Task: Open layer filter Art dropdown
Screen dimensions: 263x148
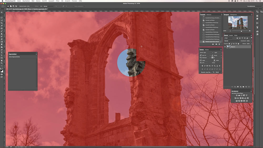Action: pyautogui.click(x=229, y=38)
